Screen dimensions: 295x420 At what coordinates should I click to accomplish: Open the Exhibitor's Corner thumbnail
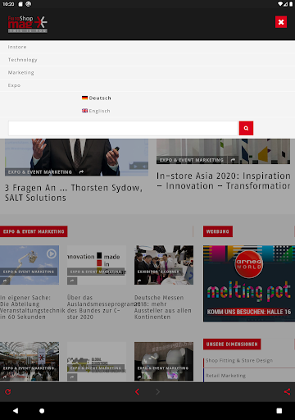point(164,265)
